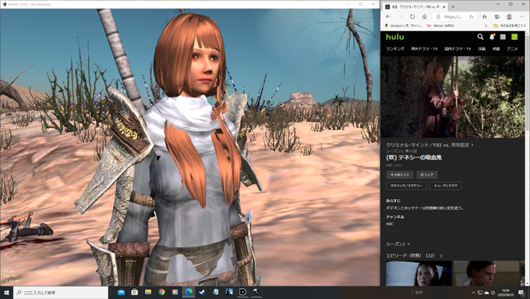Open the first episode thumbnail

click(x=419, y=273)
